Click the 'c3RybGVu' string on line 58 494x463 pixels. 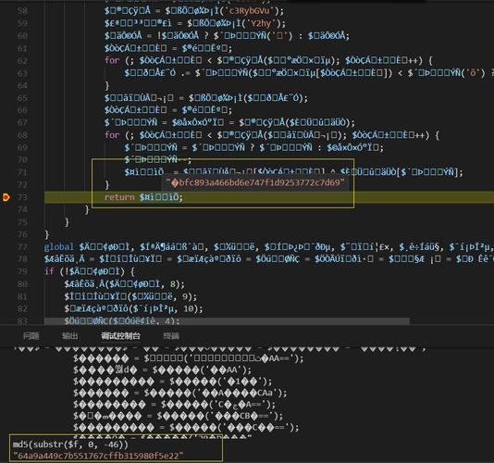250,11
